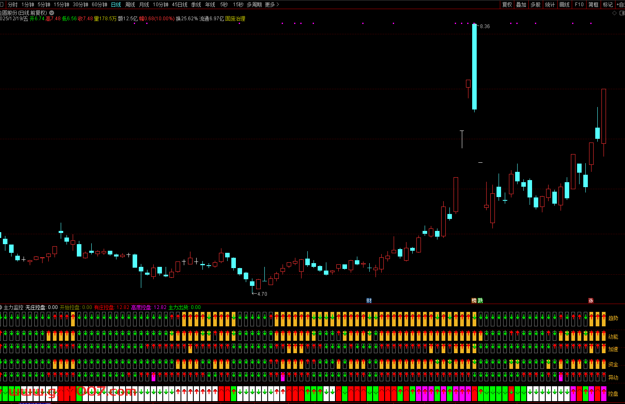This screenshot has height=404, width=625.
Task: Toggle the 叠加 overlay option
Action: [521, 5]
